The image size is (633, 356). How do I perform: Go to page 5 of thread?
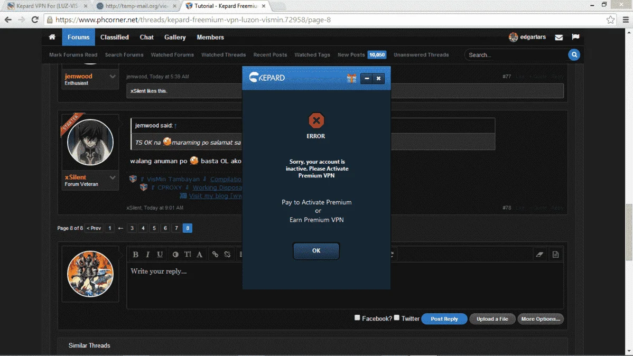154,228
